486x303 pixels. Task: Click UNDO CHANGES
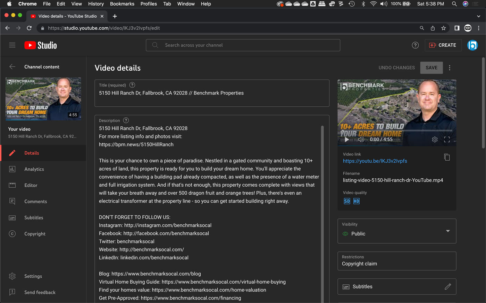coord(397,68)
